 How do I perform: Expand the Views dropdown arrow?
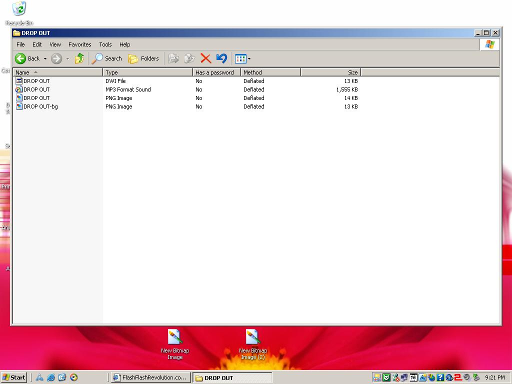[x=249, y=59]
